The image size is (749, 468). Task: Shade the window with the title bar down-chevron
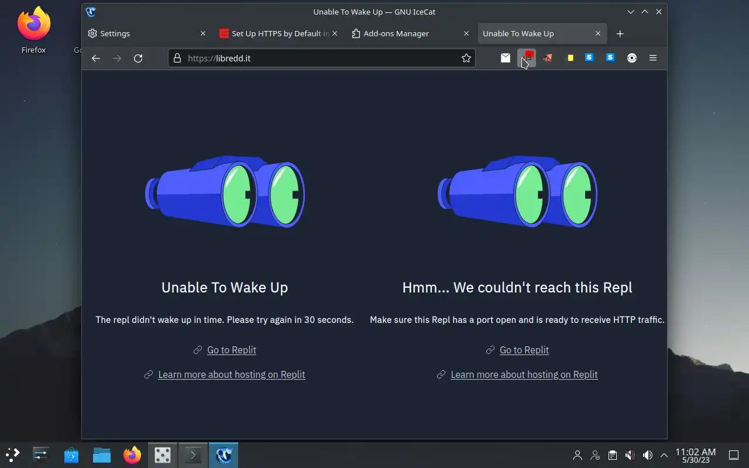click(630, 12)
